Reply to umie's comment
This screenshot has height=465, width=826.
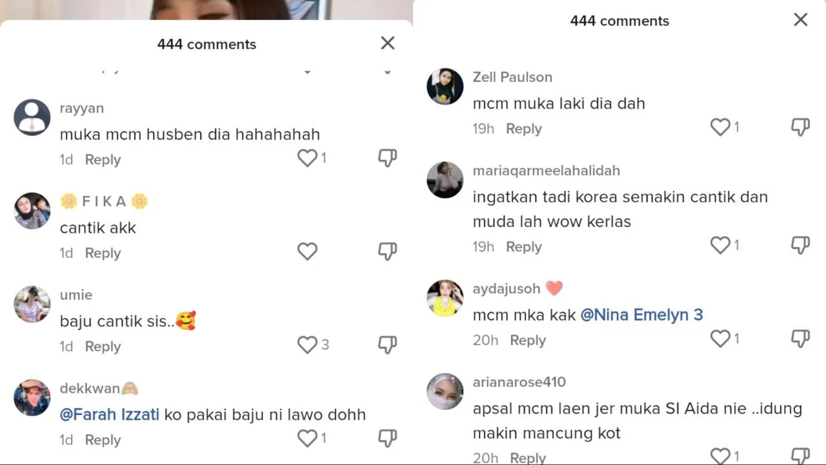click(103, 346)
